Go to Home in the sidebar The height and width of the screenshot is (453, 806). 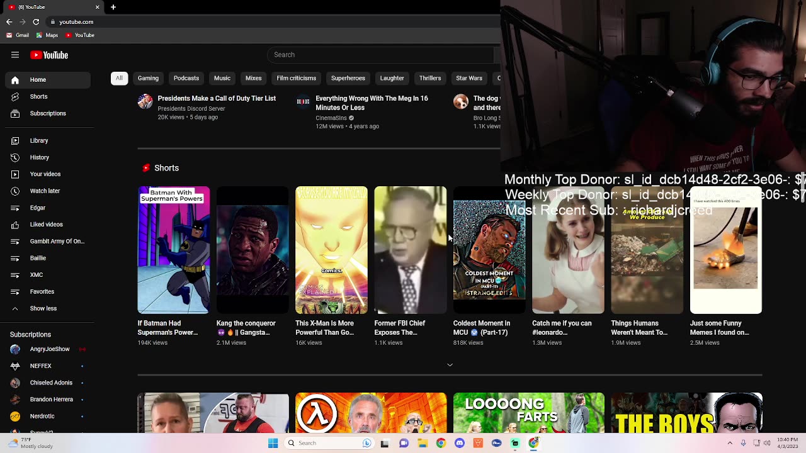click(47, 80)
